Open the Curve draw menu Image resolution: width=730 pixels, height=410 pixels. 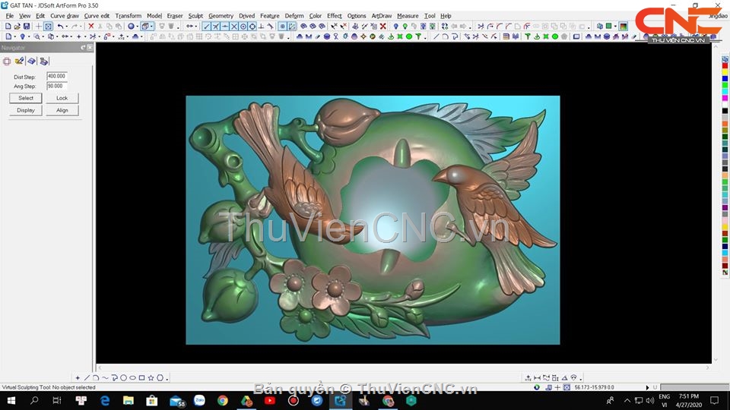tap(64, 16)
